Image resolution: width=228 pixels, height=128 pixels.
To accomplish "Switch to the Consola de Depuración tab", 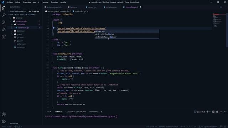I will click(76, 112).
